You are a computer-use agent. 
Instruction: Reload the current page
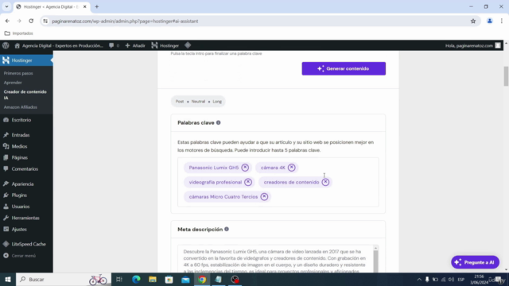31,21
